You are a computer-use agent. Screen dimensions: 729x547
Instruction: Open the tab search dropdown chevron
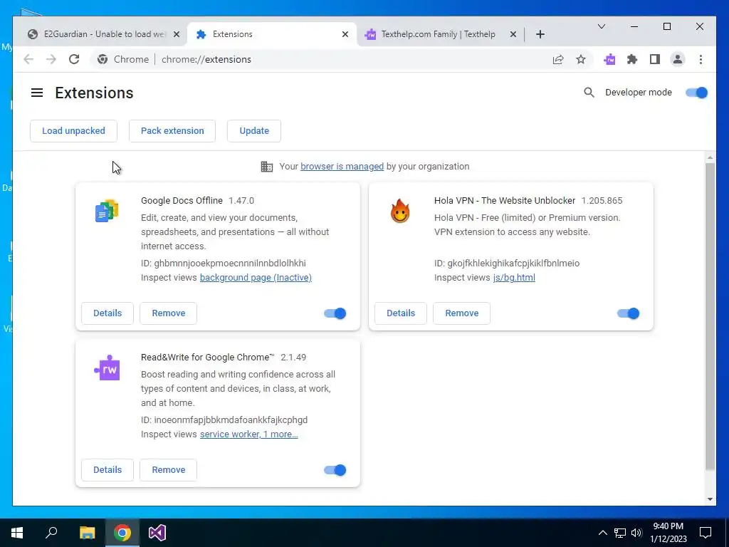tap(601, 26)
